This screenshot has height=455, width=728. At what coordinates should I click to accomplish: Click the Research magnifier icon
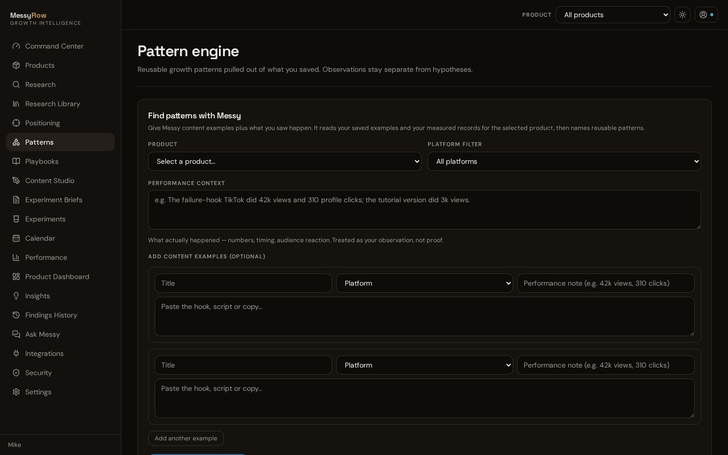16,84
